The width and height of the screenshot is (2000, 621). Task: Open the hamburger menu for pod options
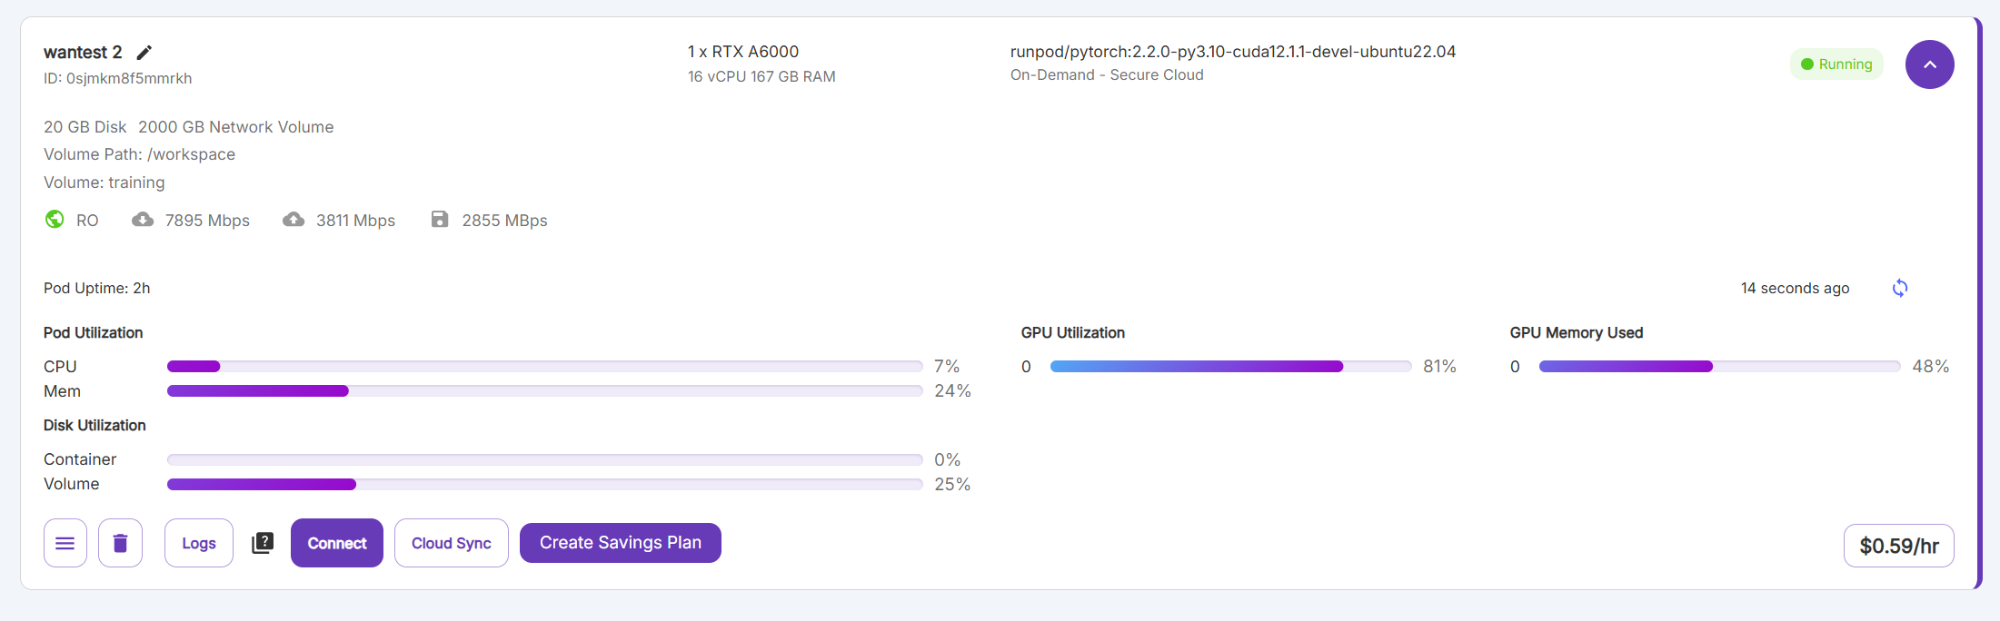click(x=65, y=543)
